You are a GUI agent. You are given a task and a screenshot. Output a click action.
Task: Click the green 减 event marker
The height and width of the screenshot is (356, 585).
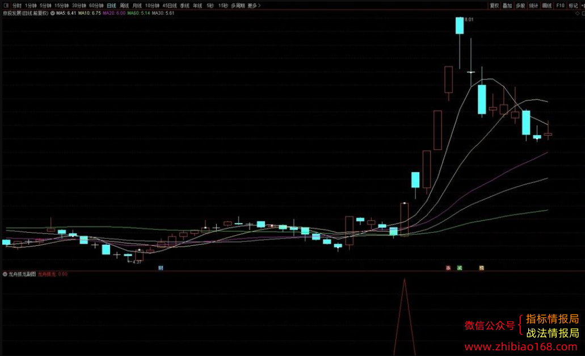[460, 268]
